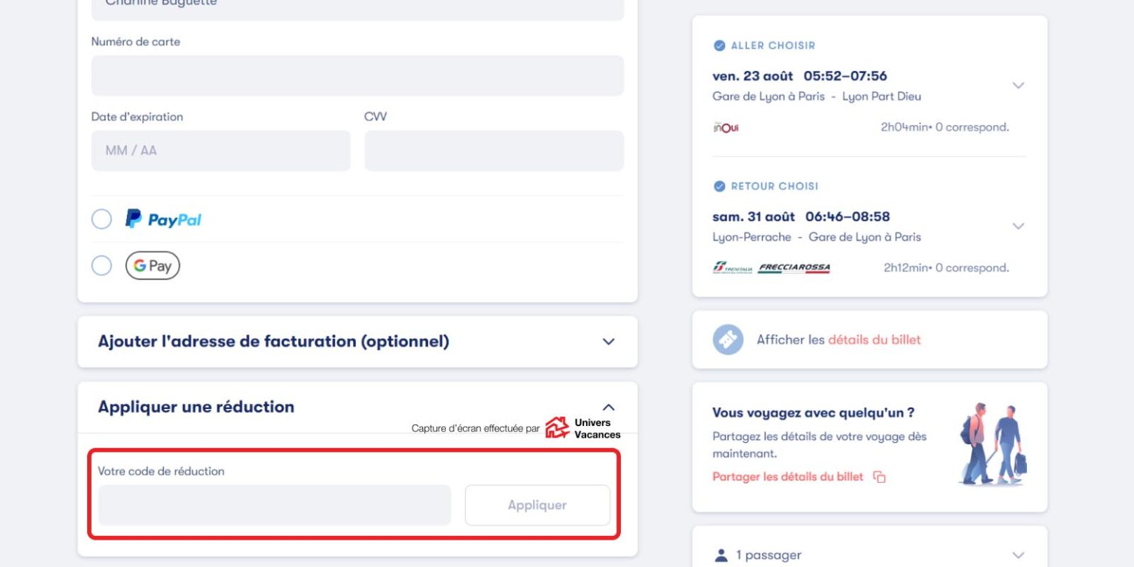Image resolution: width=1134 pixels, height=567 pixels.
Task: Click the ticket icon beside Afficher les détails
Action: (727, 340)
